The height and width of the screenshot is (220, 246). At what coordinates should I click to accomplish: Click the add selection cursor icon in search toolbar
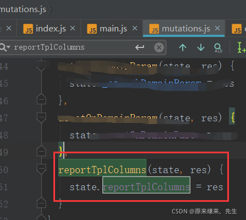point(241,47)
